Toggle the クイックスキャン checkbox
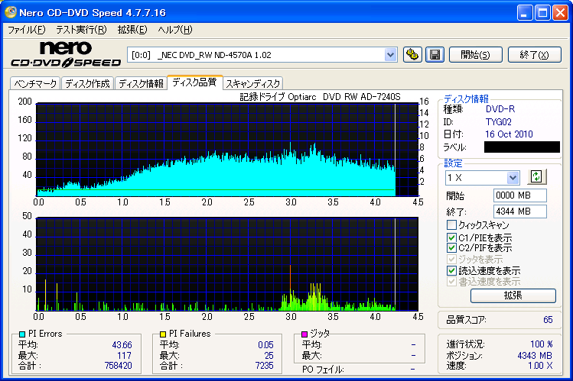573x381 pixels. (x=451, y=224)
